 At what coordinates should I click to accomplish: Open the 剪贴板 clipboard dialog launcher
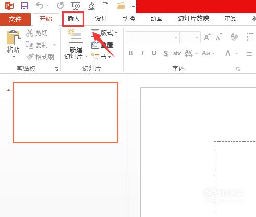[x=56, y=69]
